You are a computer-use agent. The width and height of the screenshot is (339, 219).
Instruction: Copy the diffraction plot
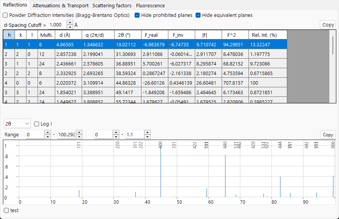pos(328,135)
